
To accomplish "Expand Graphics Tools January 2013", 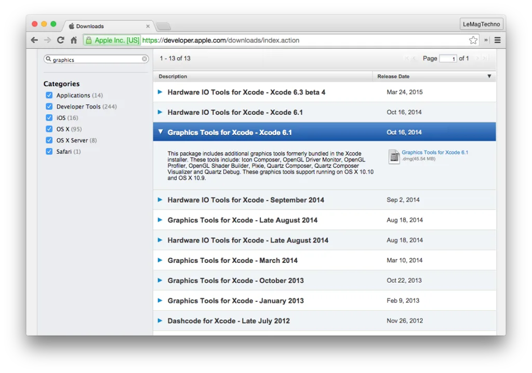I will click(x=160, y=300).
